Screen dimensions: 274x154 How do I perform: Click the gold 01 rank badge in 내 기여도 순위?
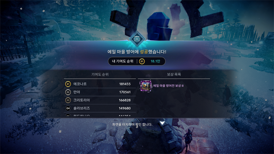pos(142,61)
